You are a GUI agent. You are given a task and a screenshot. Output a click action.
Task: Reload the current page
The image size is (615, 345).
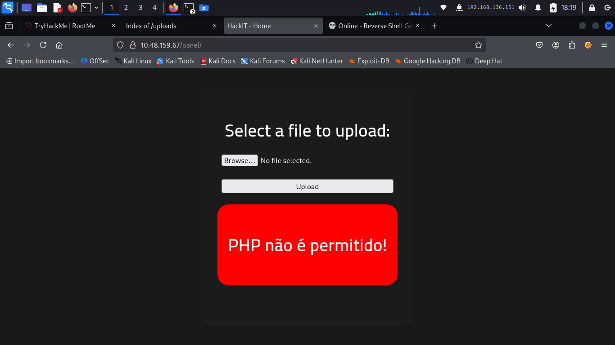pos(43,45)
